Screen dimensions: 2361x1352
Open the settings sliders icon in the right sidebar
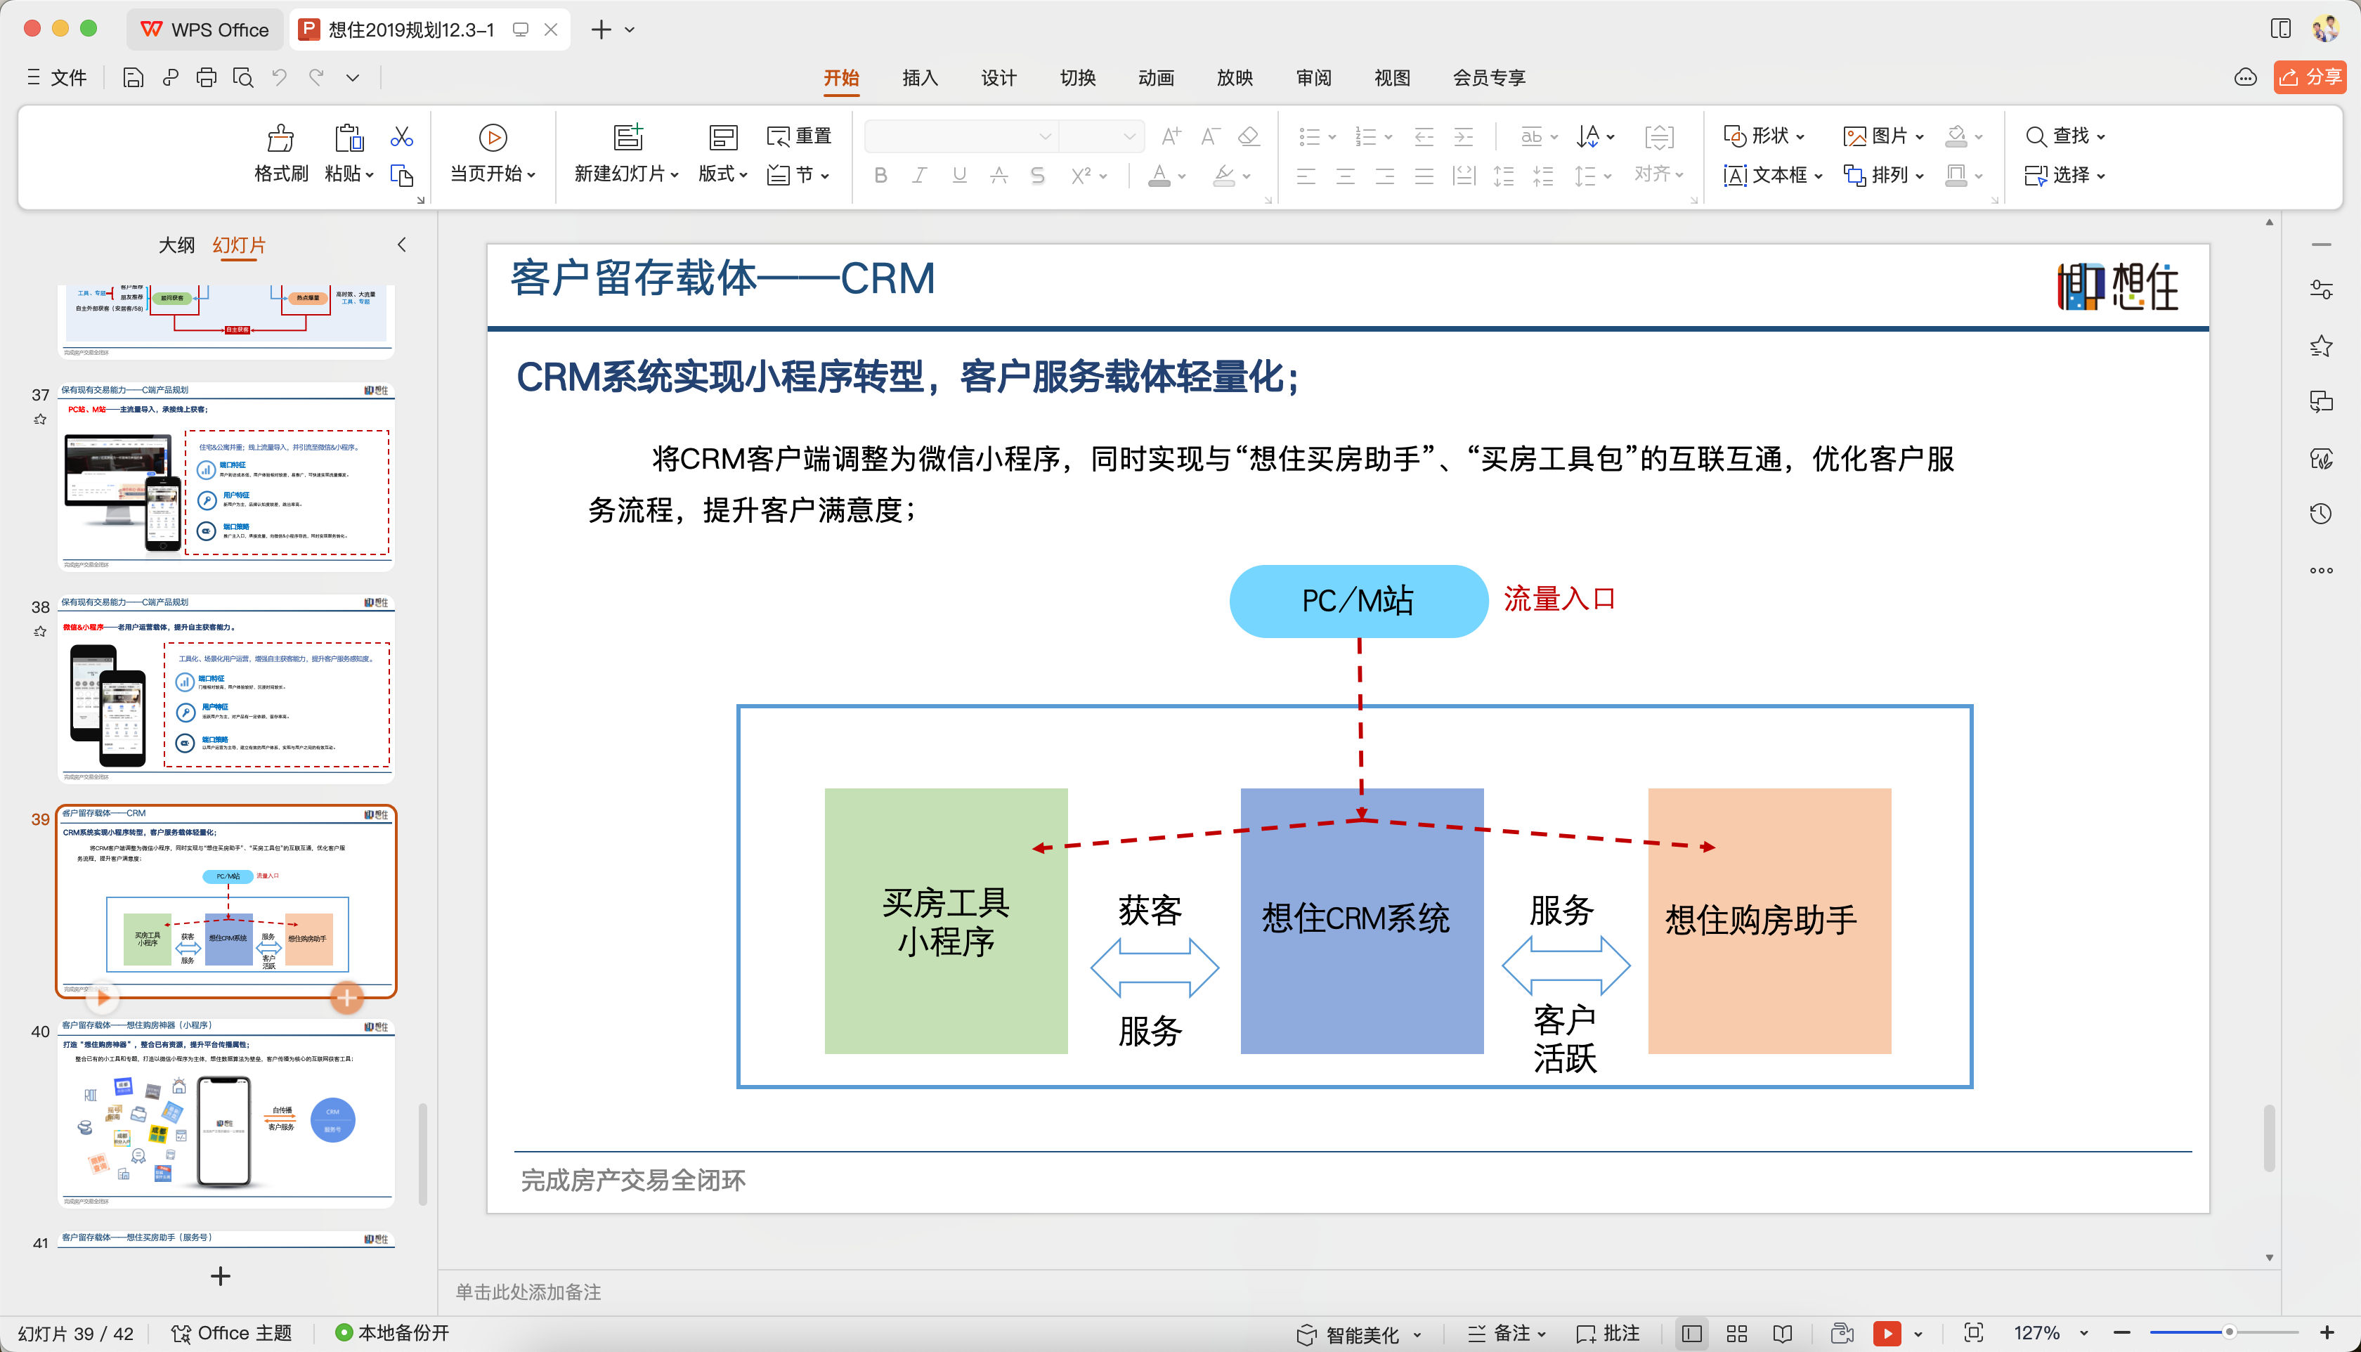(2321, 291)
